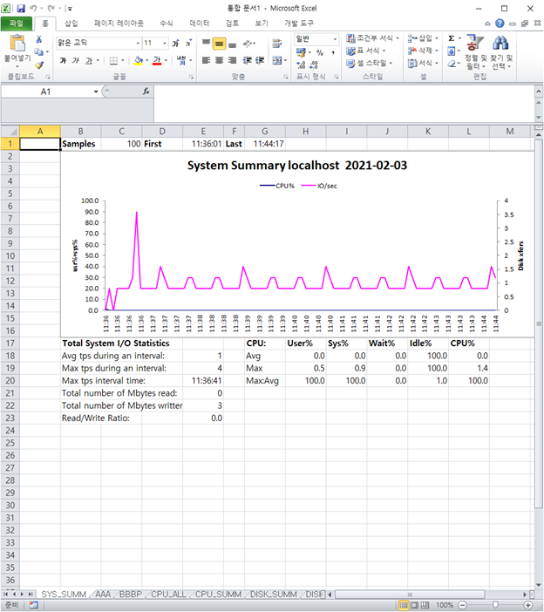The width and height of the screenshot is (544, 612).
Task: Click the Copy icon
Action: [x=38, y=52]
